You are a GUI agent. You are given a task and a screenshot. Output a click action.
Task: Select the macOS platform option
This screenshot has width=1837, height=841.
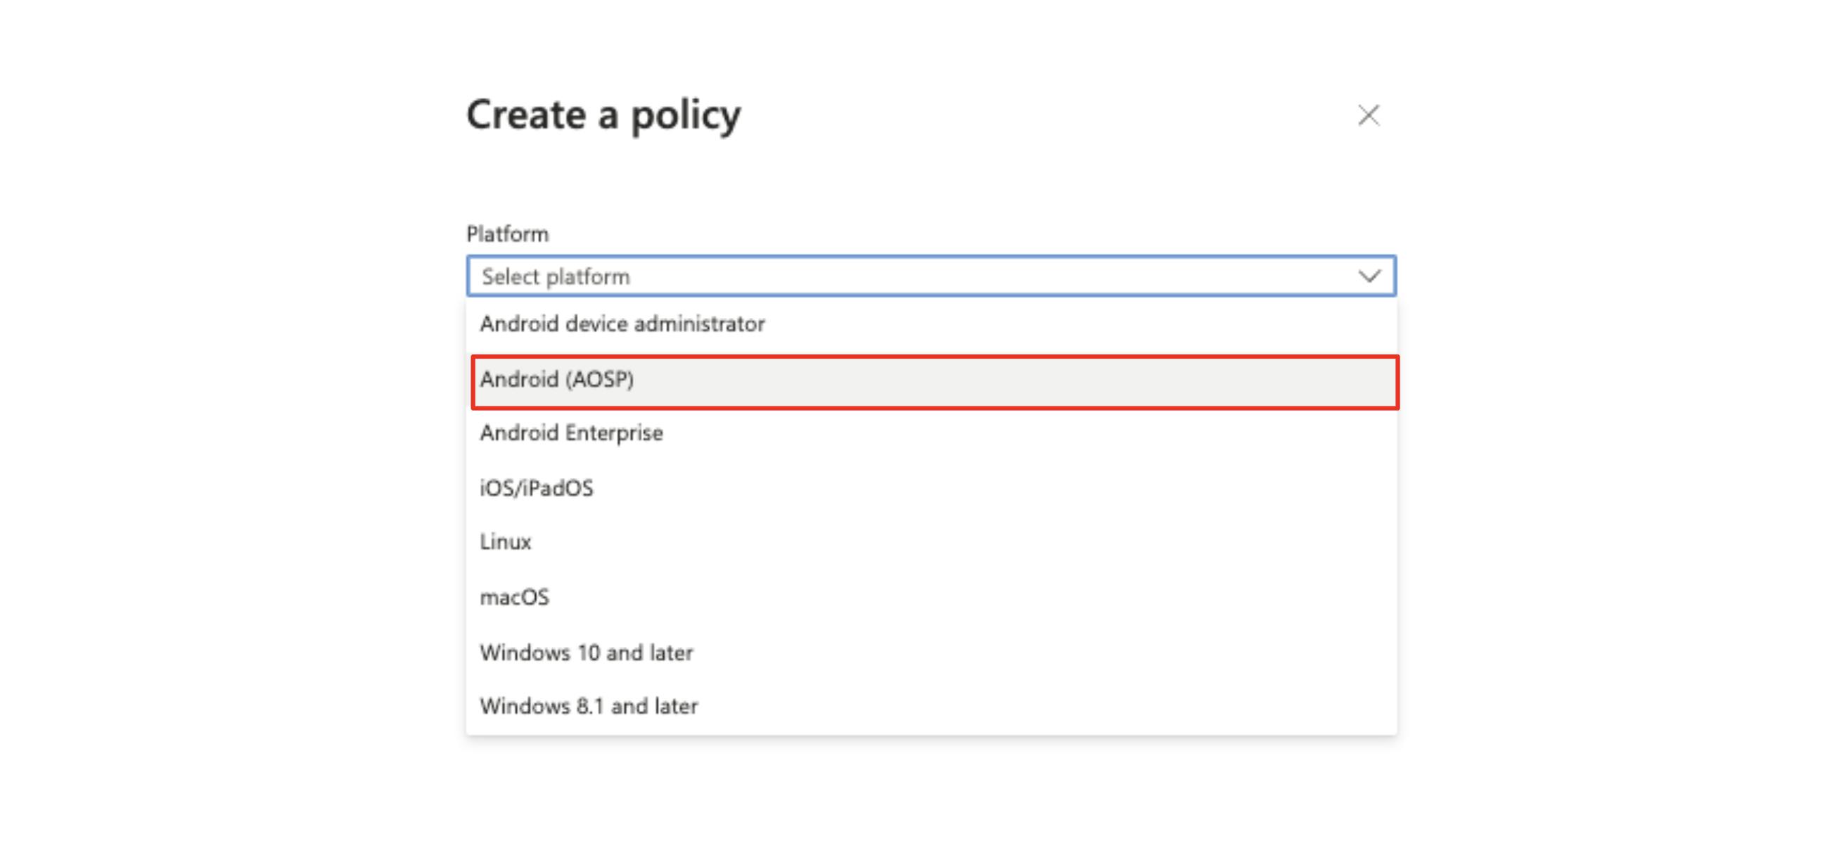[x=514, y=597]
